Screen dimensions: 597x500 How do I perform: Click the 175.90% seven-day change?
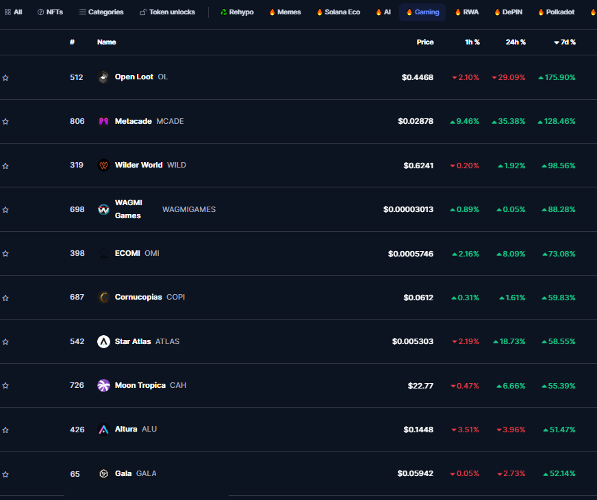tap(557, 77)
